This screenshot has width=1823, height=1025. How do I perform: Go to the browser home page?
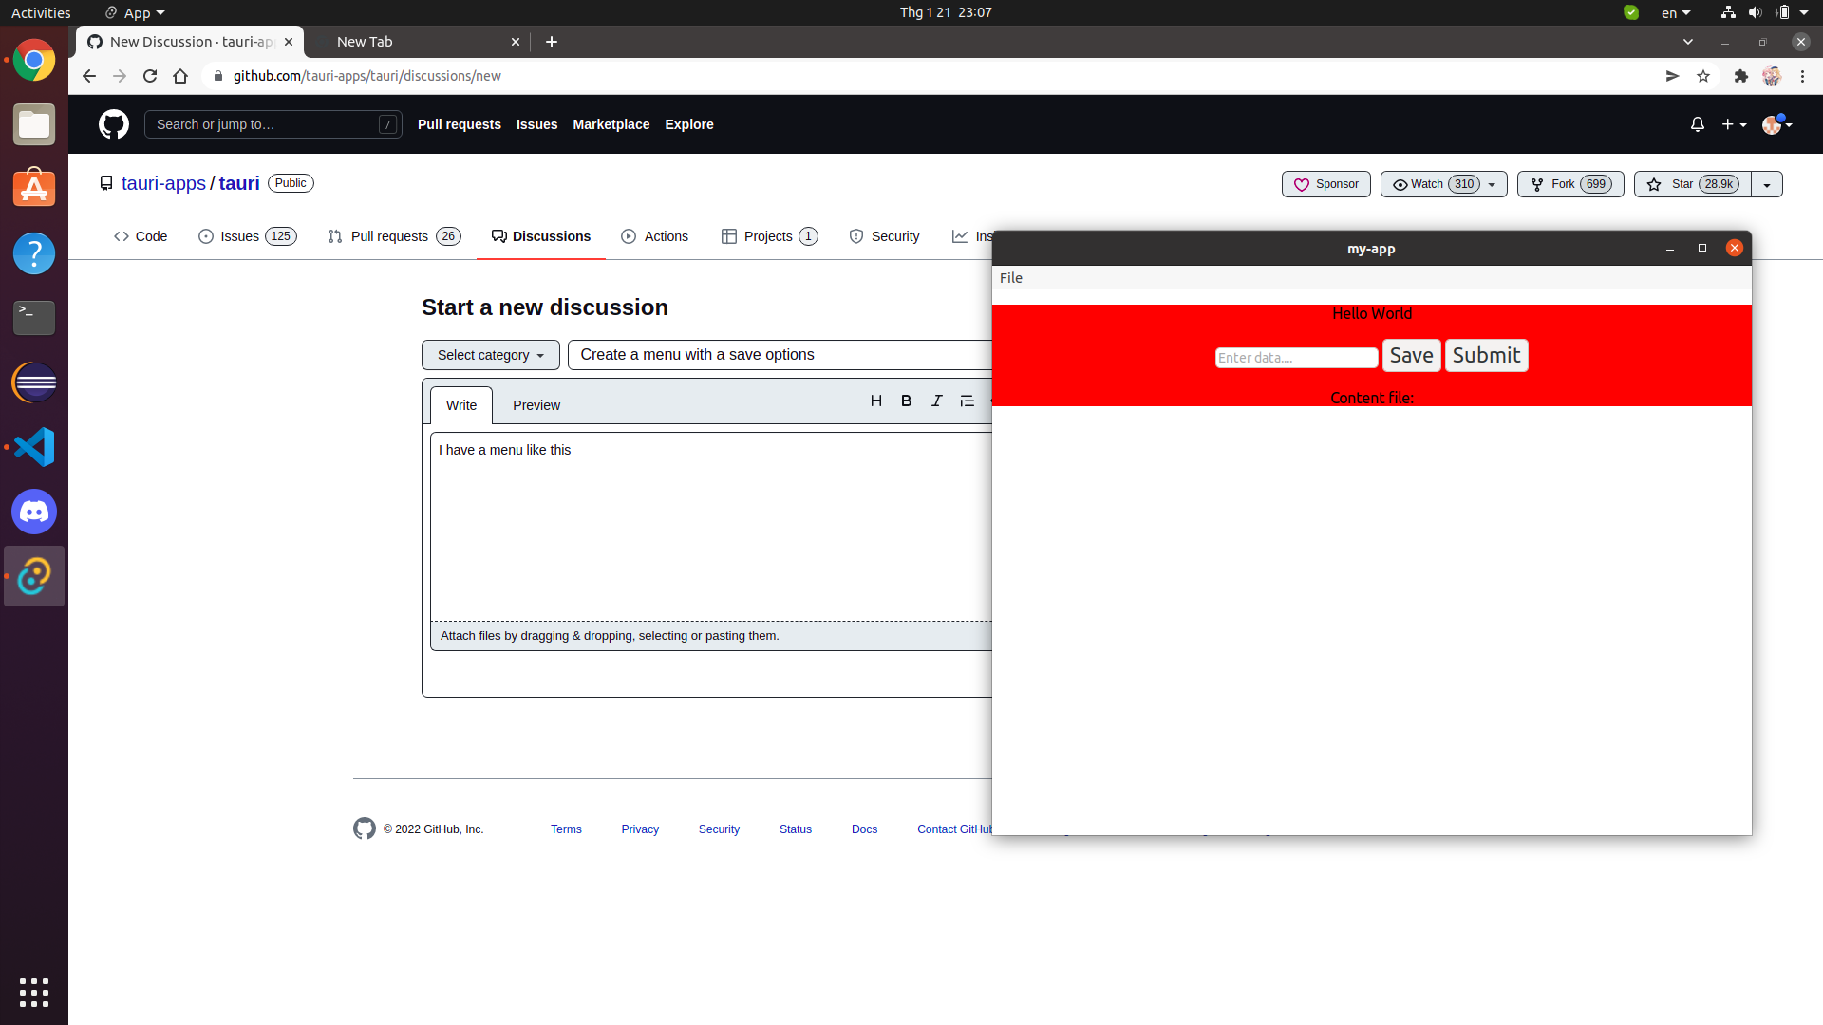(180, 76)
